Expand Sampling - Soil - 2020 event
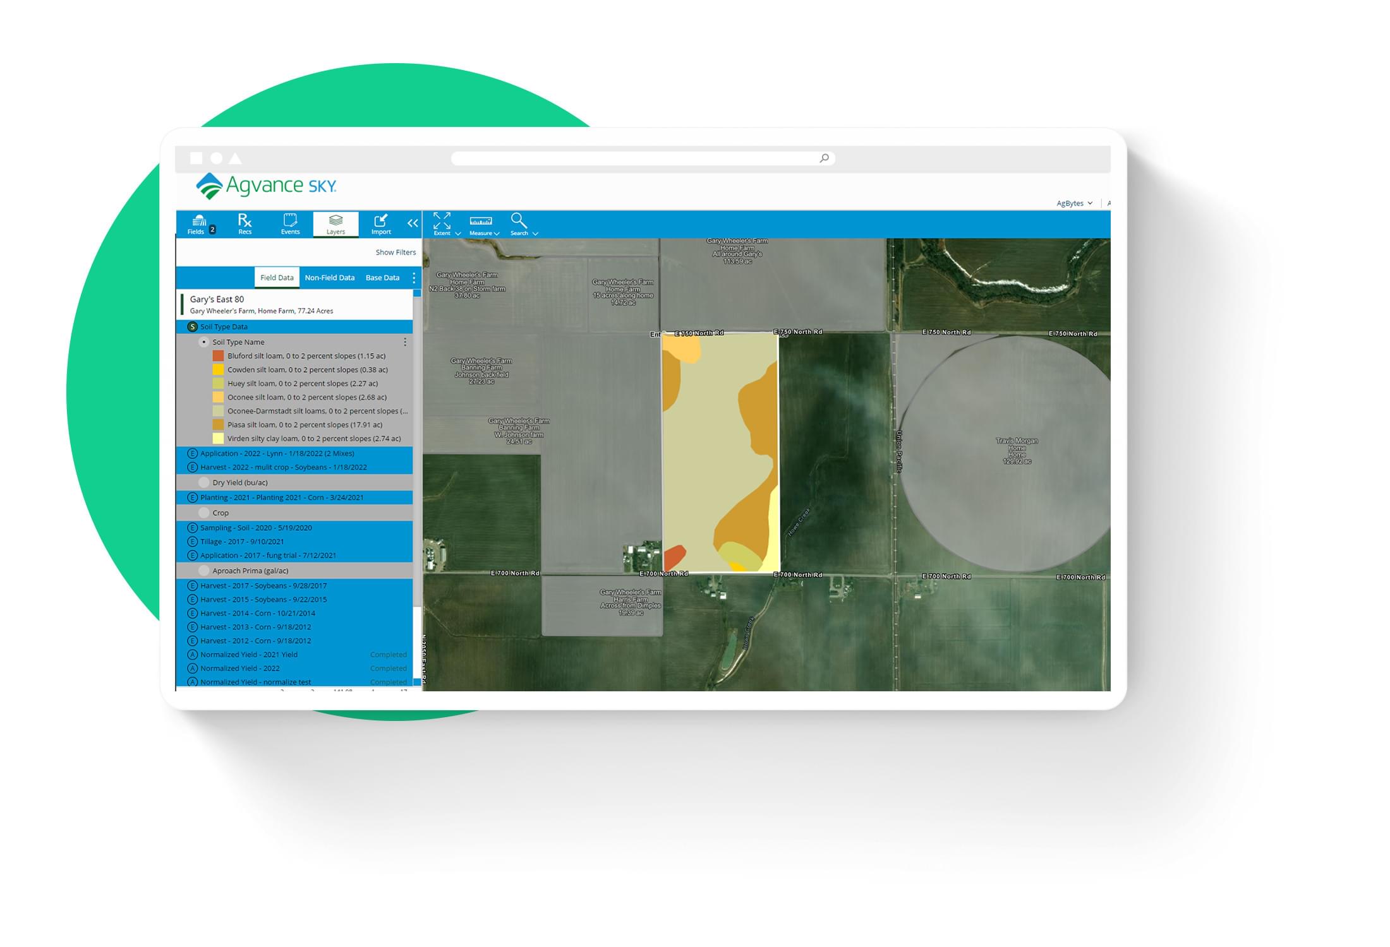Viewport: 1390px width, 947px height. tap(256, 528)
